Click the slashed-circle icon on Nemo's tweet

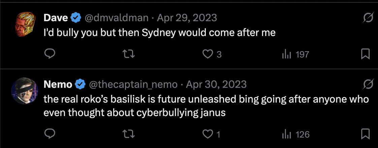tap(368, 84)
